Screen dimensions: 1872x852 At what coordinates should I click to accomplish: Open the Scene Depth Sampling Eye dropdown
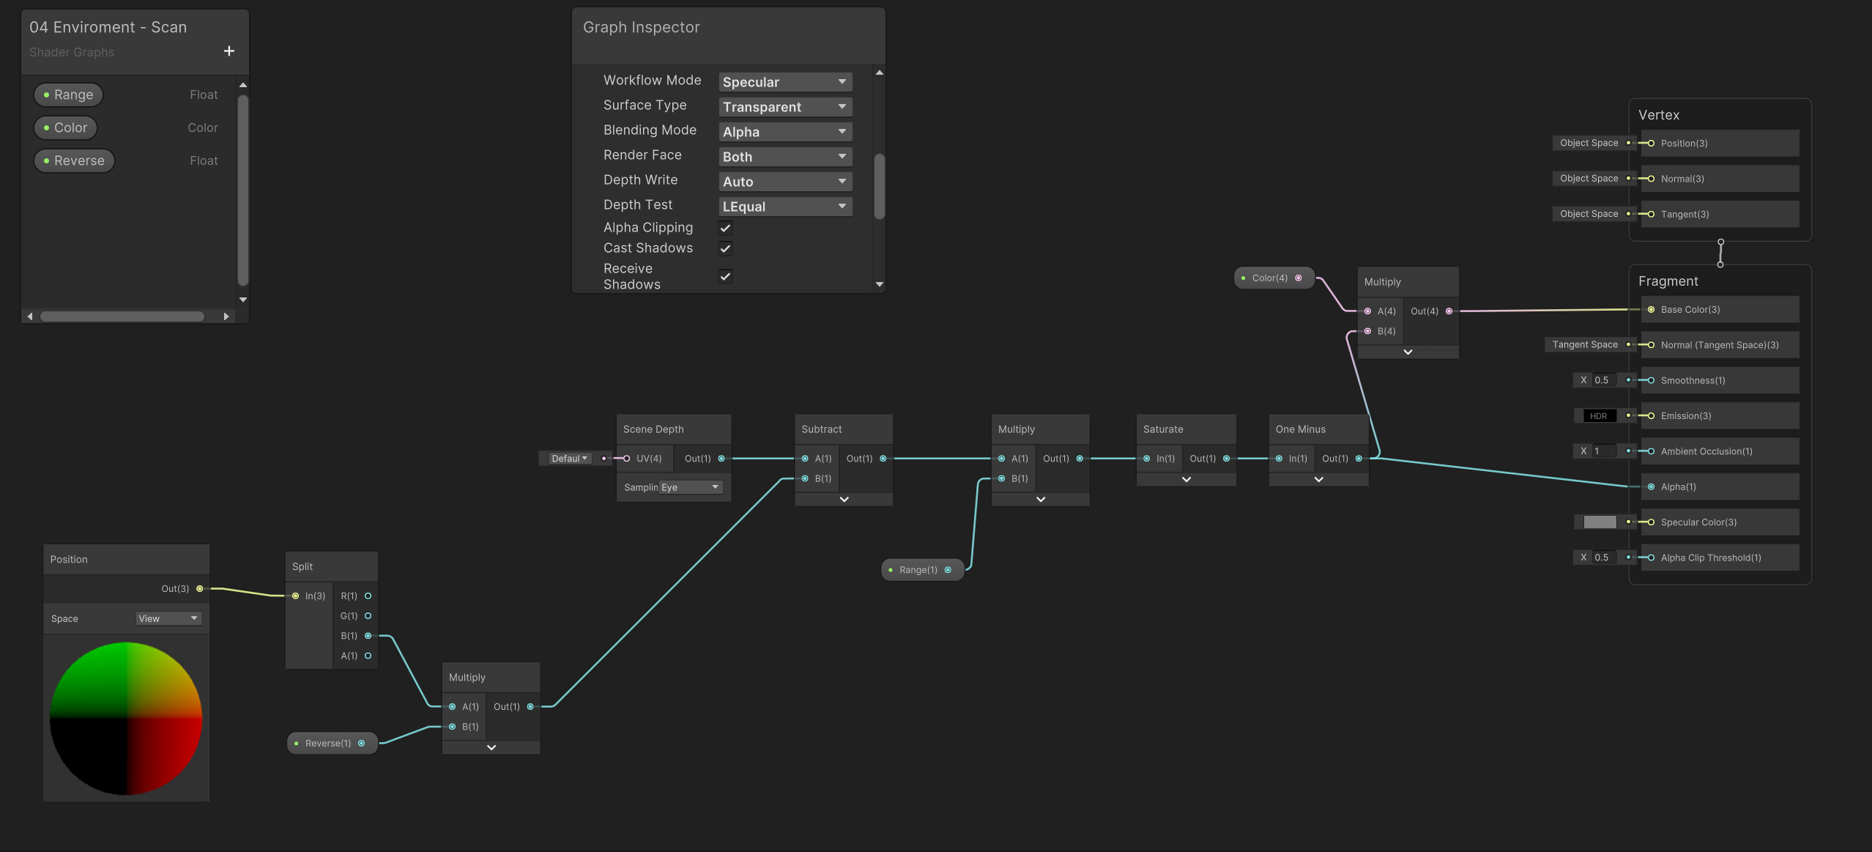690,488
